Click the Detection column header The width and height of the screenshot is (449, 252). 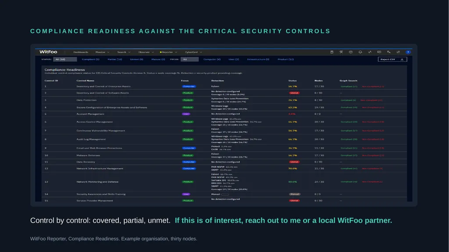point(217,81)
